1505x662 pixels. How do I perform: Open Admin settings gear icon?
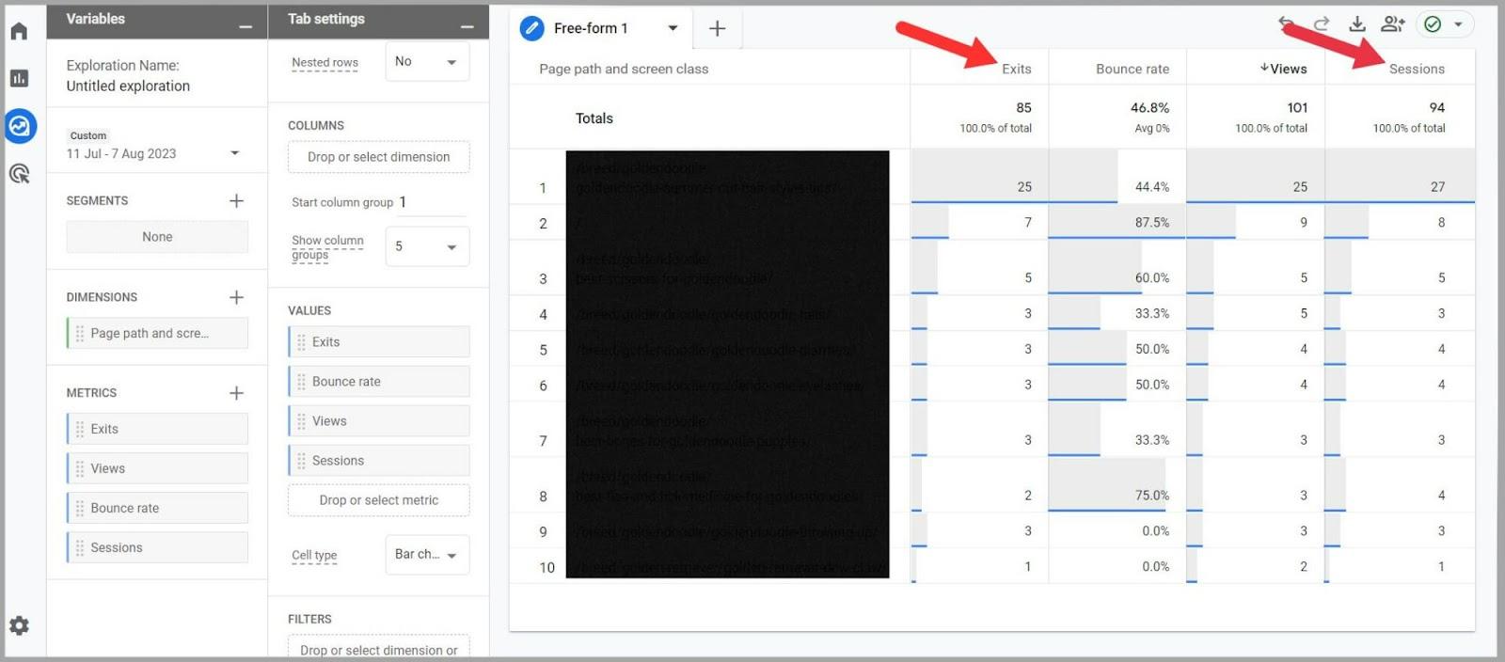[x=19, y=626]
